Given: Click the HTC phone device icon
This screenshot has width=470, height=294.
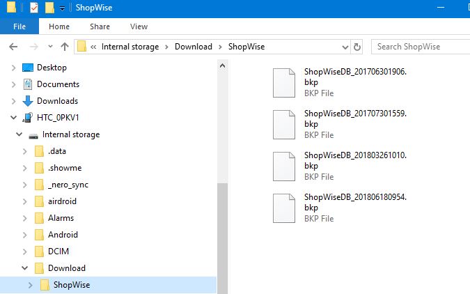Looking at the screenshot, I should 28,118.
